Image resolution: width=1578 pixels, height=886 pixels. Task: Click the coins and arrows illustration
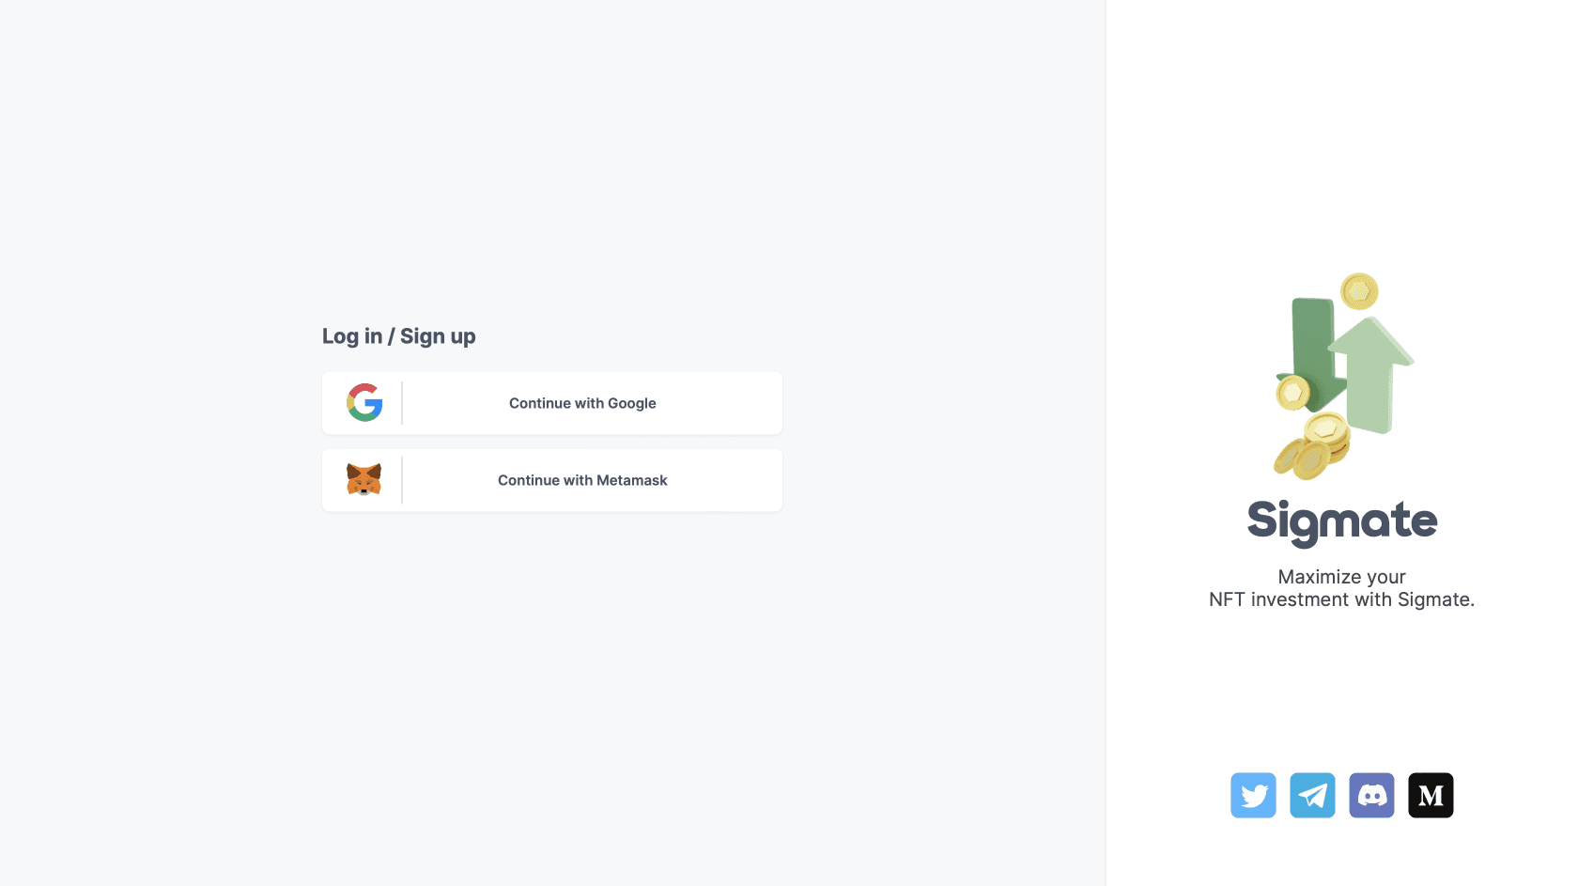pyautogui.click(x=1343, y=376)
